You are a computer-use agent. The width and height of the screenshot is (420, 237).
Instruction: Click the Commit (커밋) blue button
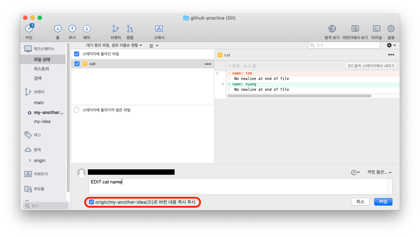pos(383,202)
